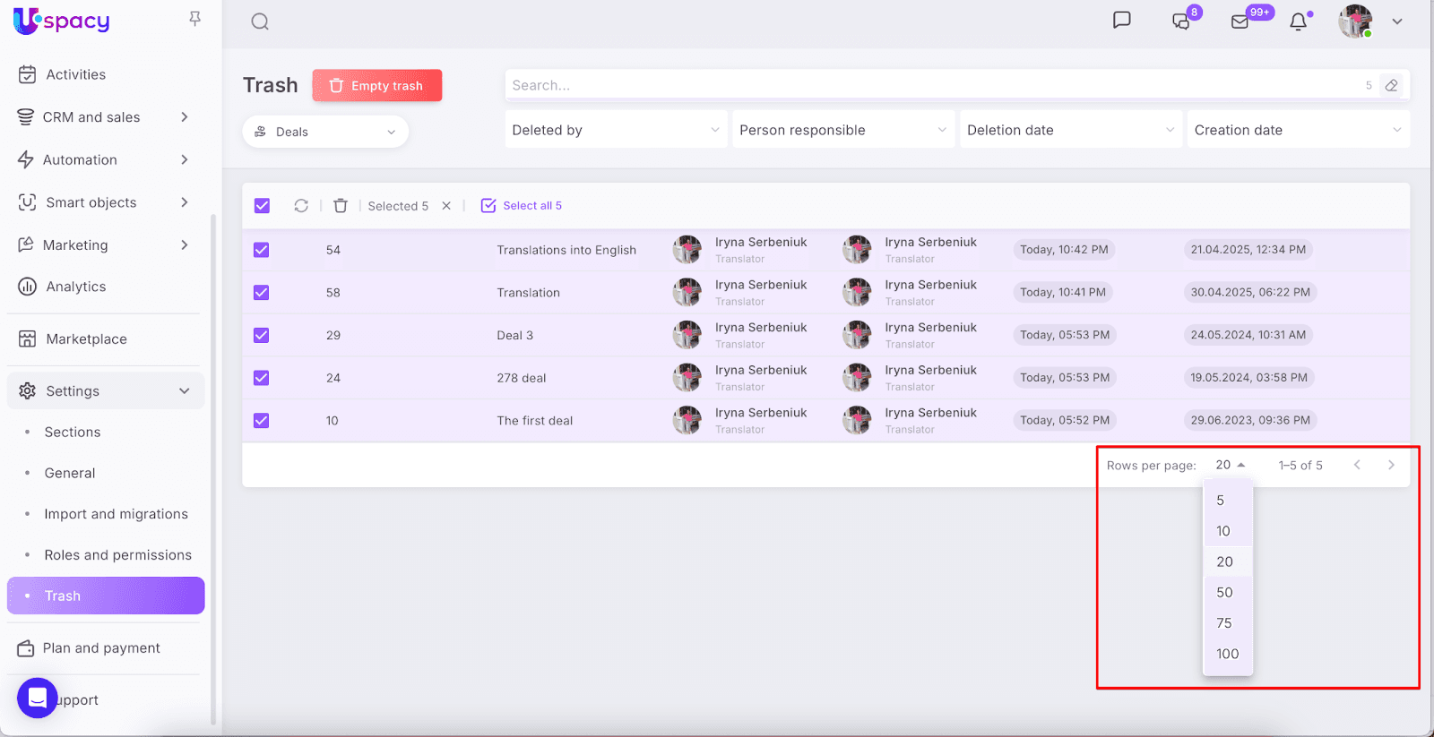Screen dimensions: 1434x737
Task: Click the 'Select all 5' link
Action: click(x=523, y=206)
